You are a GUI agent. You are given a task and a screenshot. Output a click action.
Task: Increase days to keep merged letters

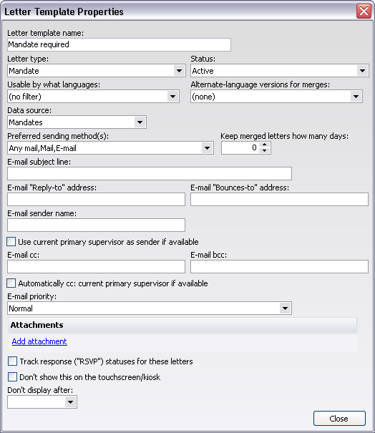265,145
